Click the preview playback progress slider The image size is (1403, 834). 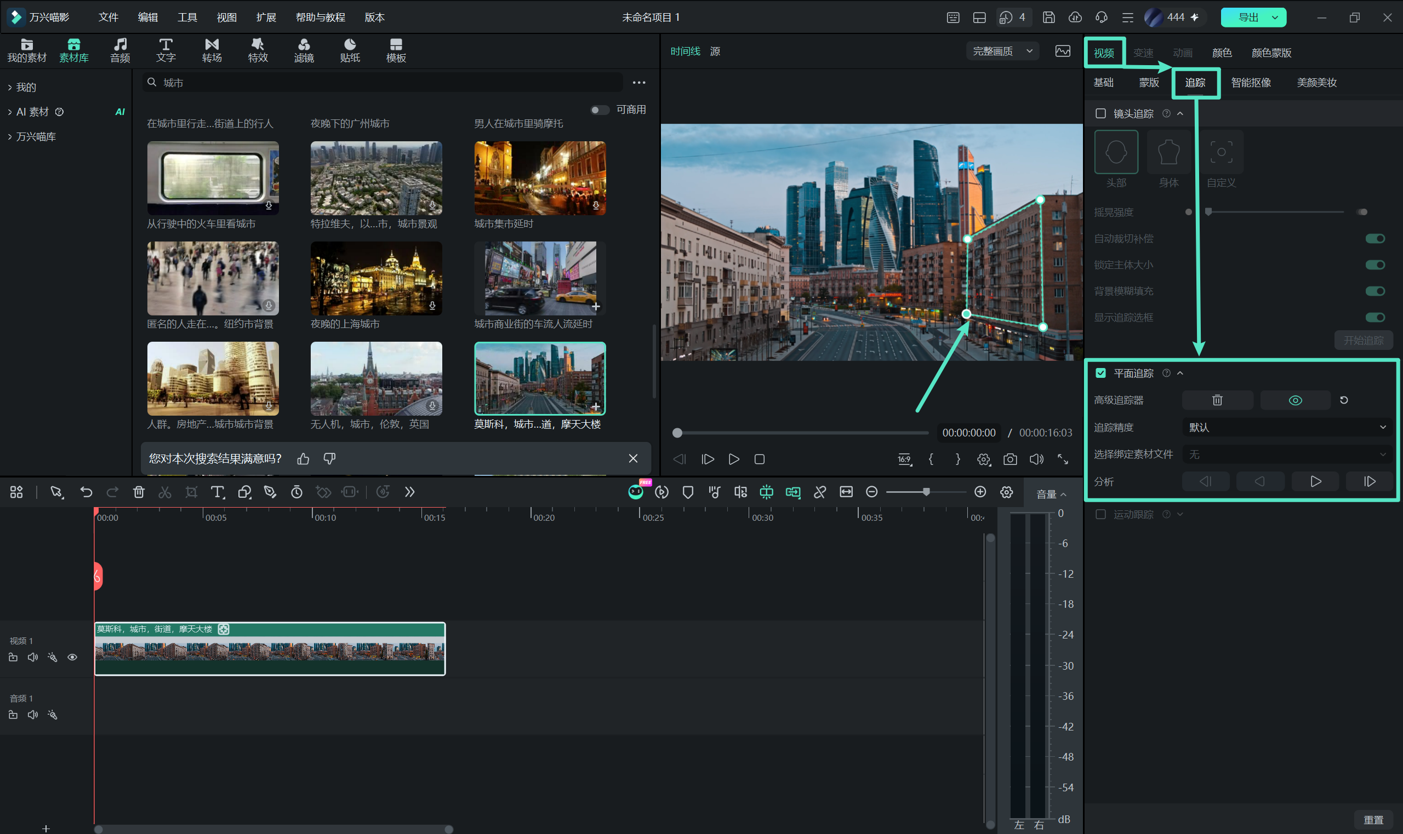[x=800, y=433]
